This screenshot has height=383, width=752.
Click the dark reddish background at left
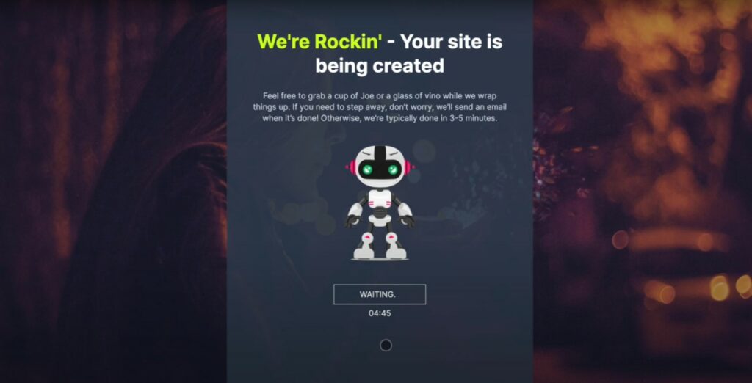pyautogui.click(x=113, y=191)
